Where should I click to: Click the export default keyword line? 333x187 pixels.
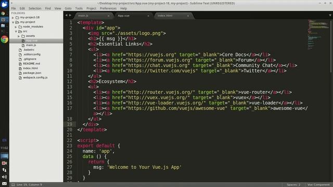tap(98, 145)
